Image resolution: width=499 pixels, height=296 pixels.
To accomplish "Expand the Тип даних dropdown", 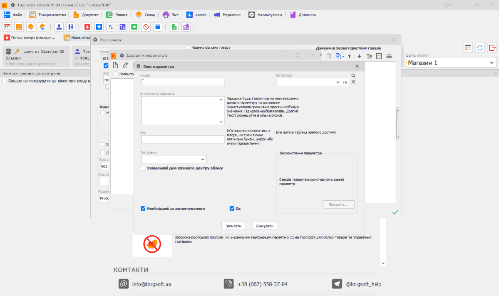I will pos(203,159).
